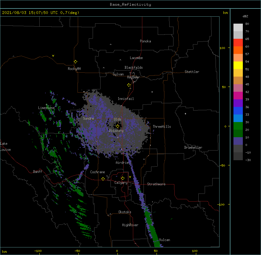Click the Lake Louise label
The width and height of the screenshot is (261, 255).
(5, 147)
